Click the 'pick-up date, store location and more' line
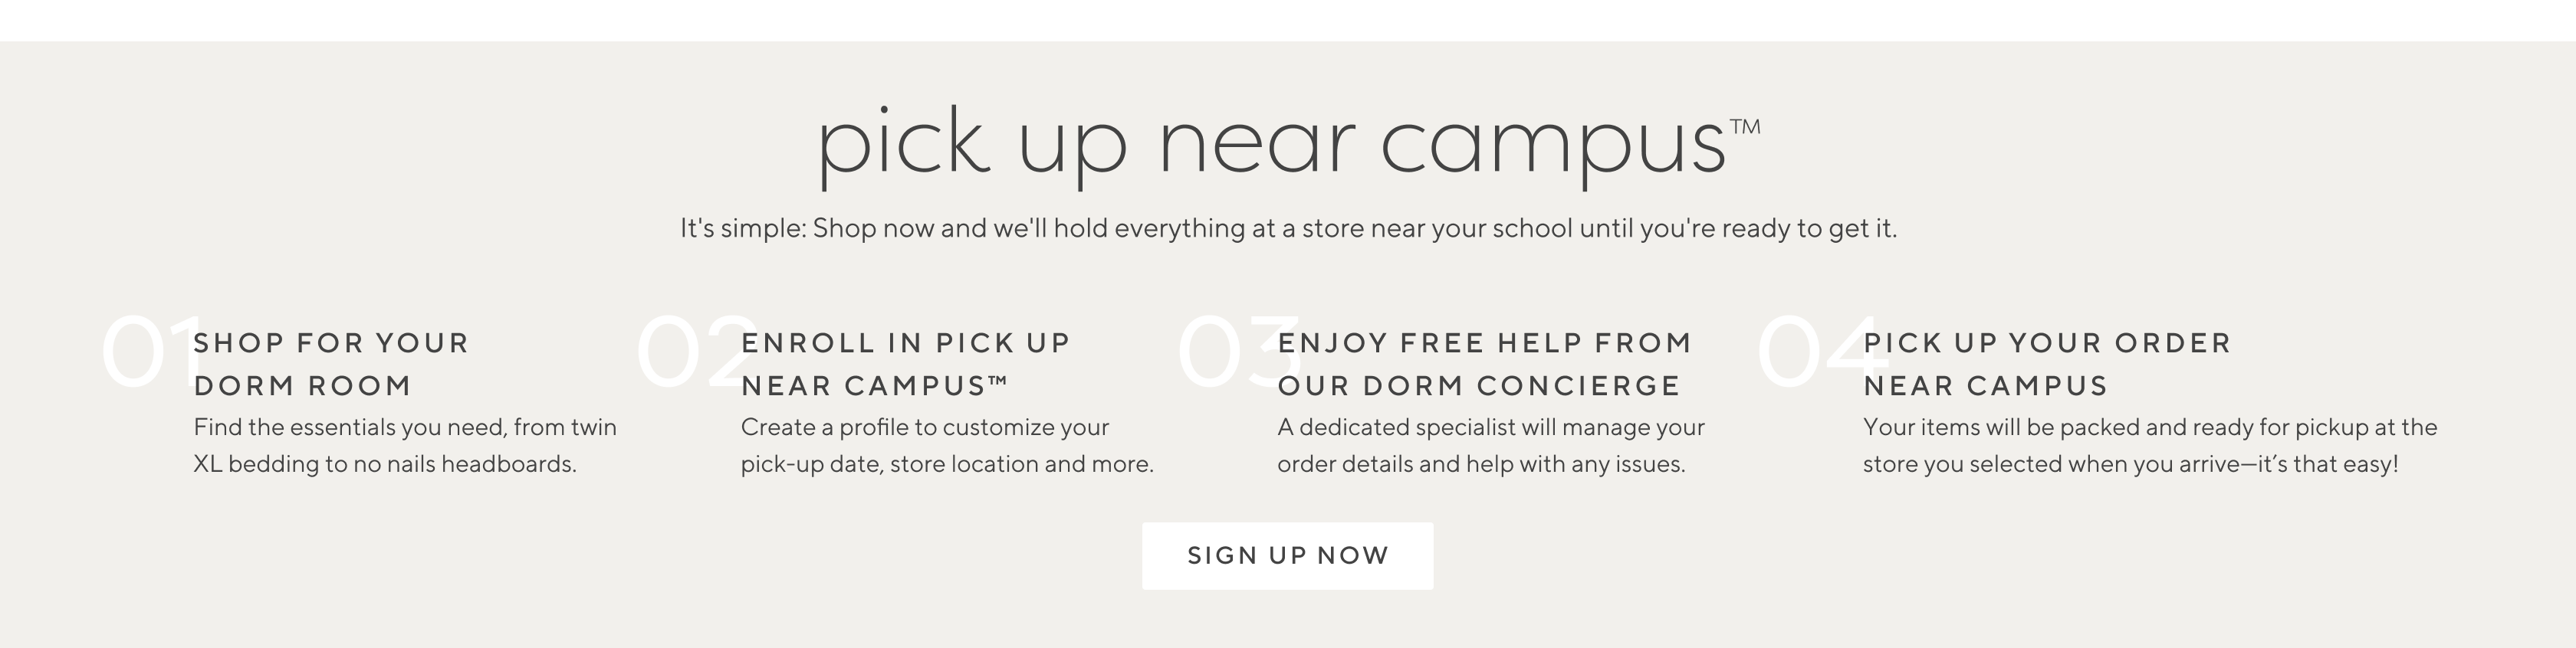 point(947,464)
